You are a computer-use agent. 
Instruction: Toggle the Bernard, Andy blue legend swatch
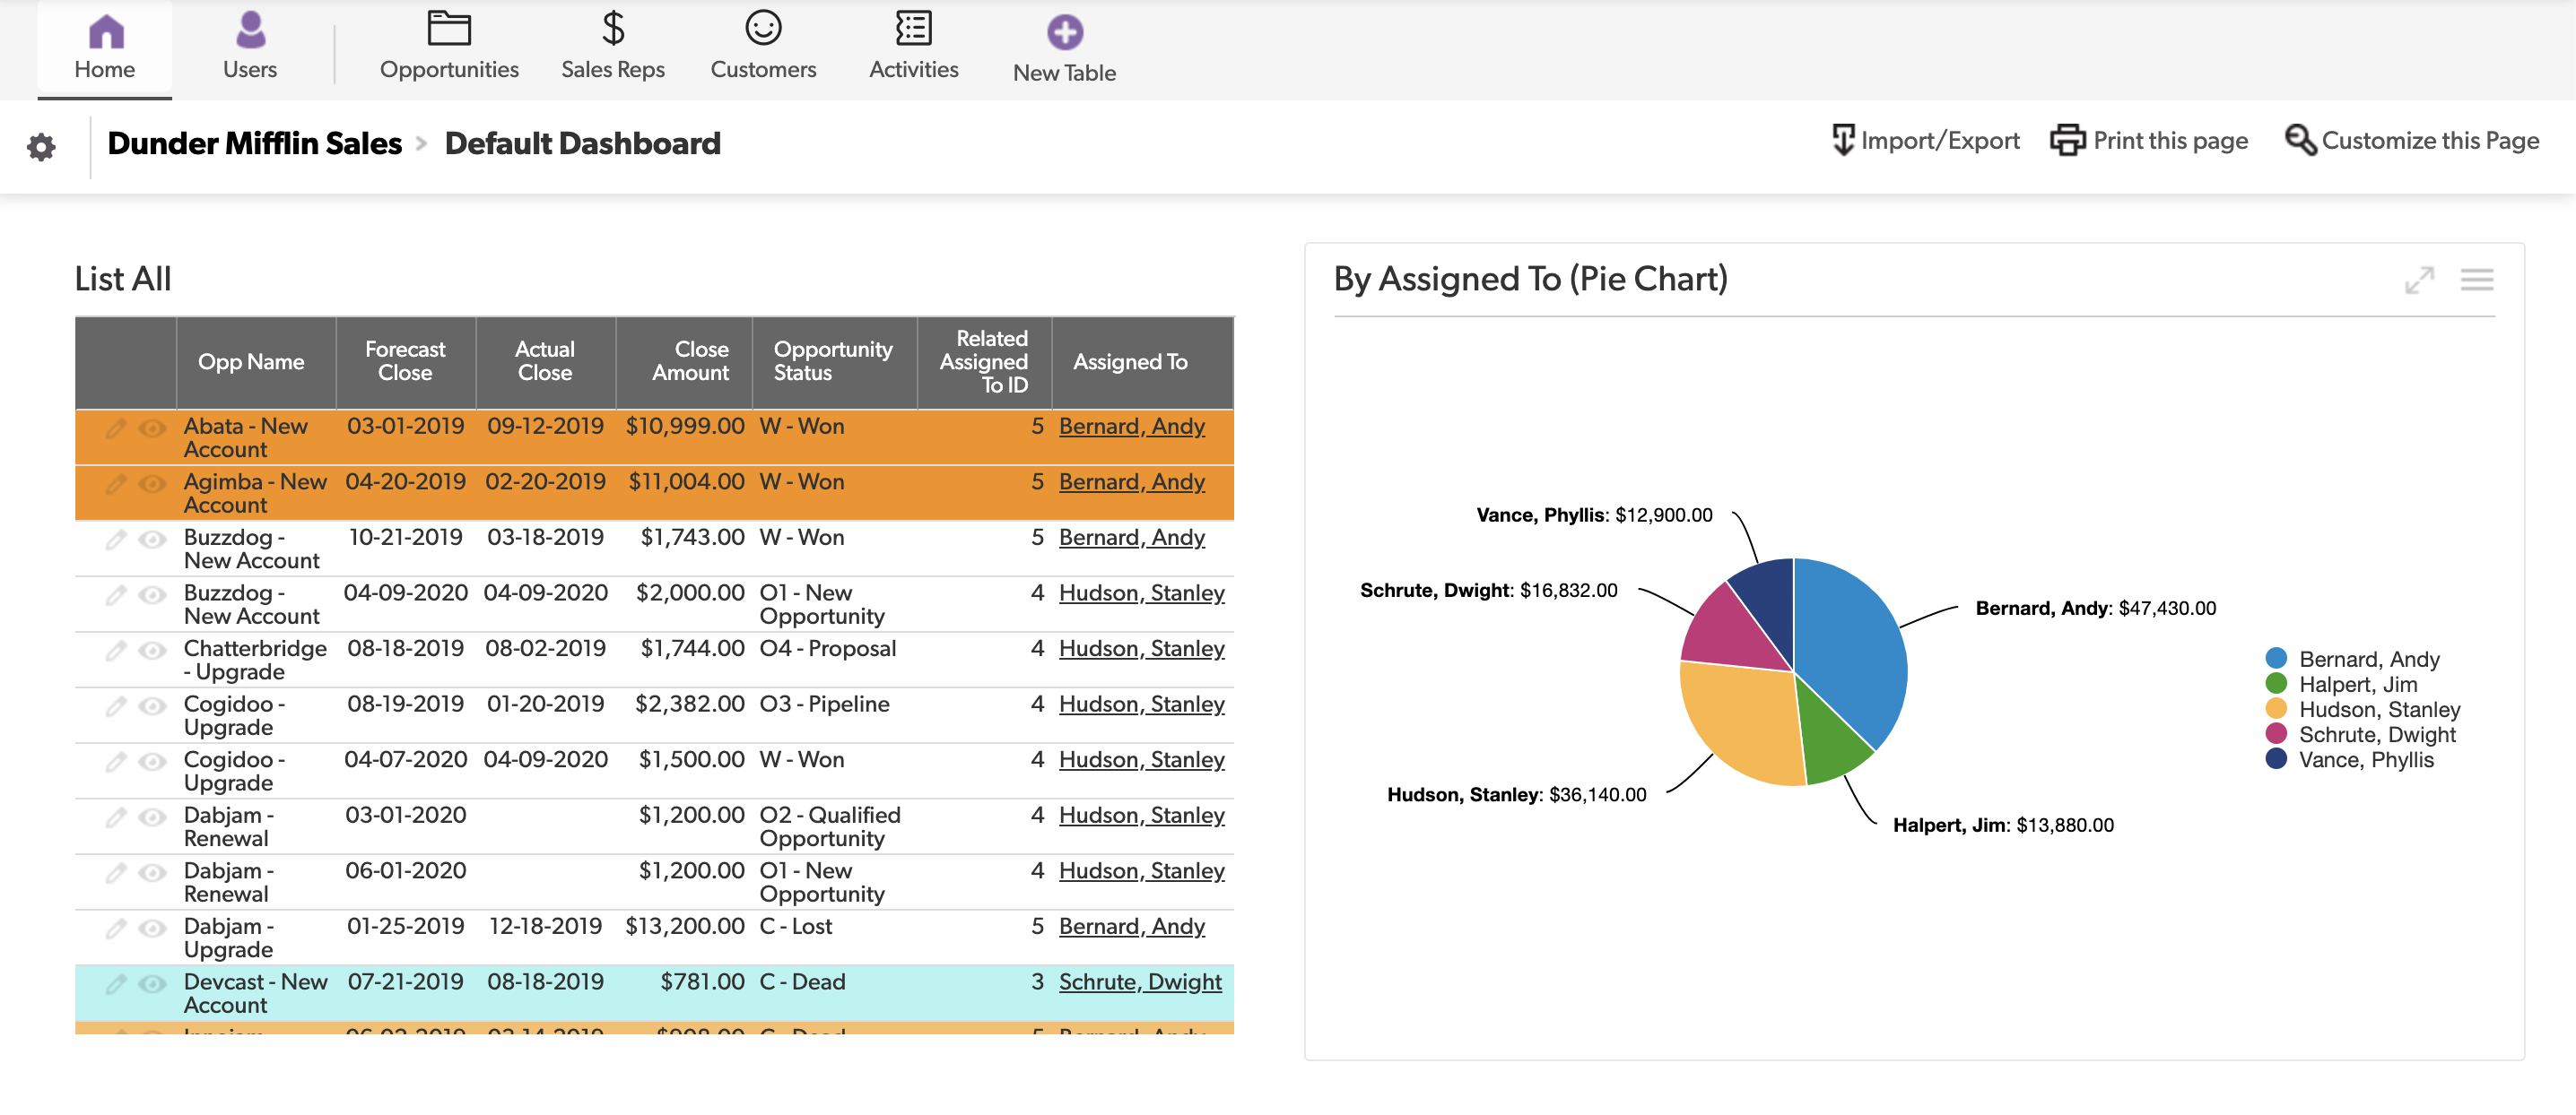(2276, 657)
